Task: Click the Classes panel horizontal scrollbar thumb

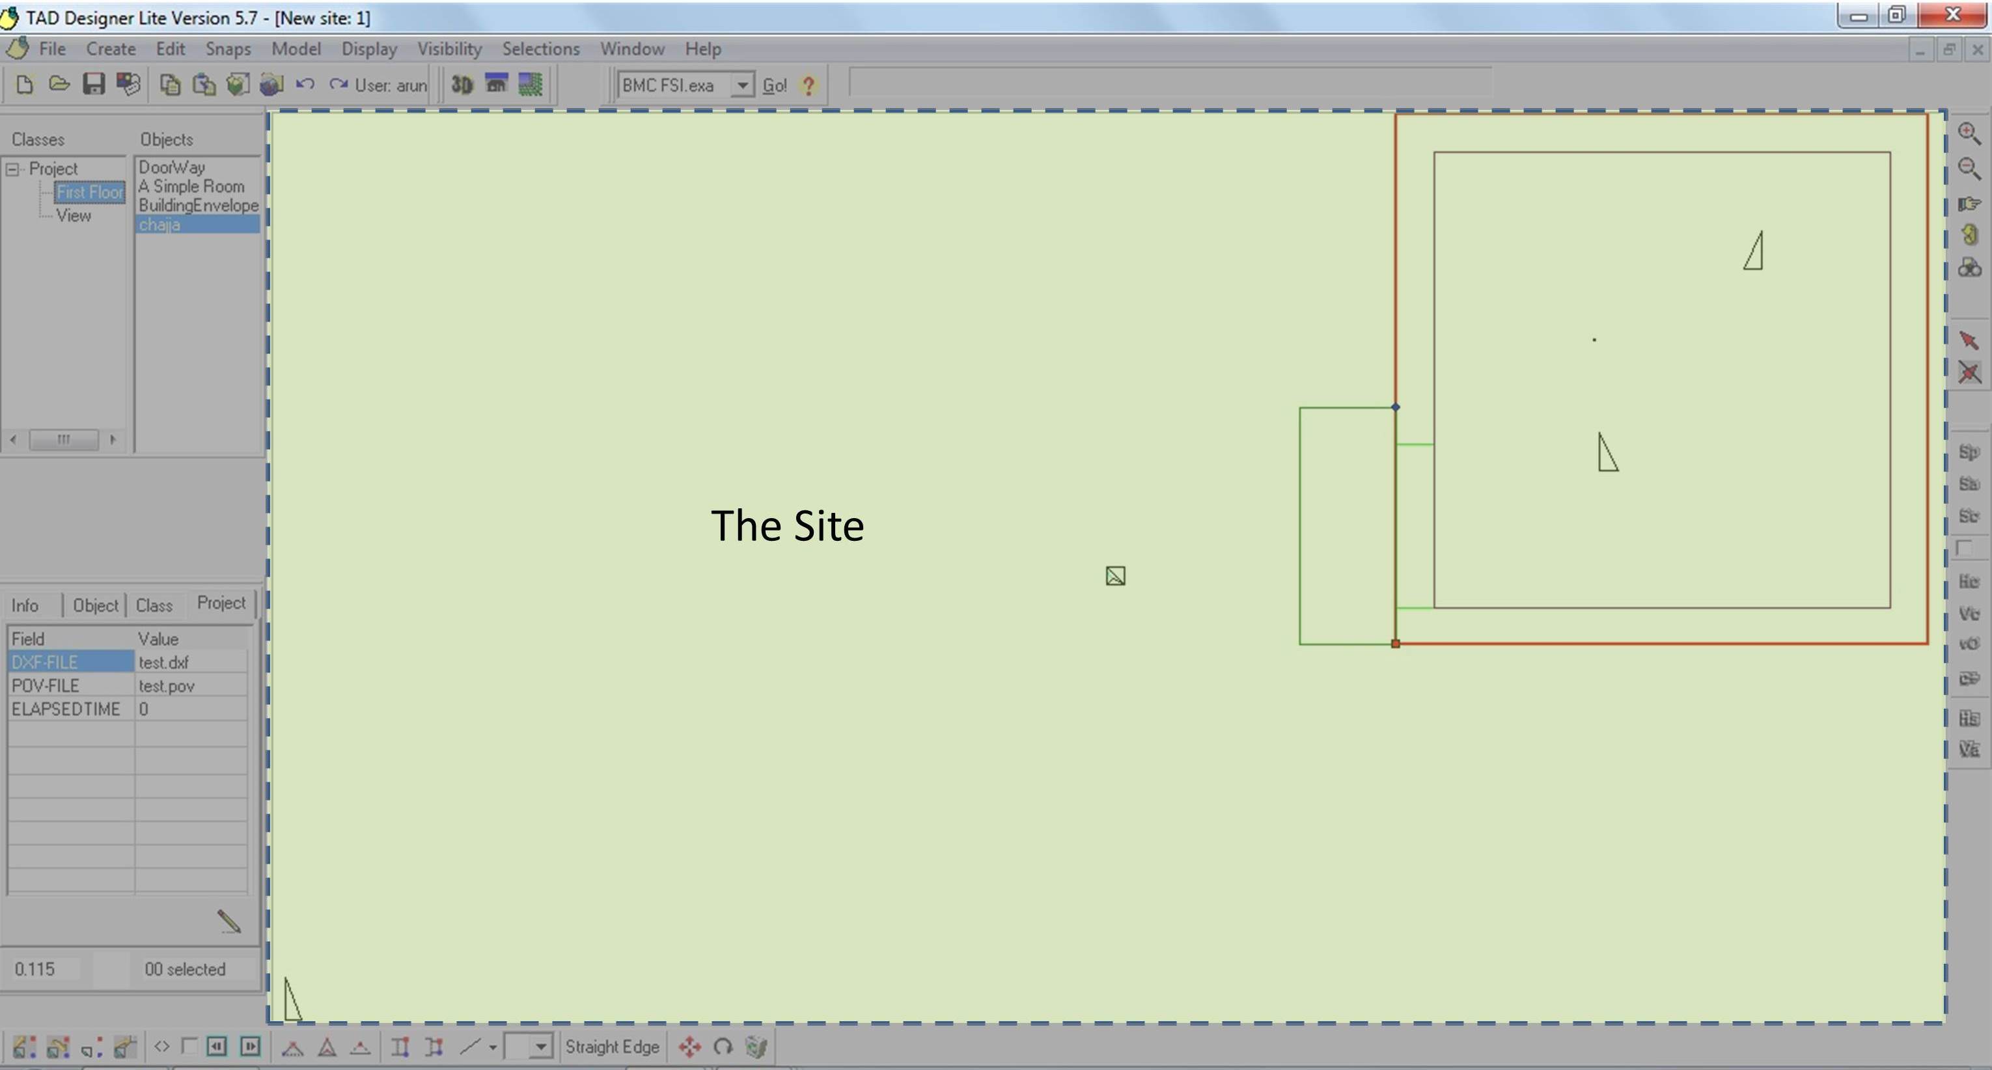Action: pyautogui.click(x=63, y=439)
